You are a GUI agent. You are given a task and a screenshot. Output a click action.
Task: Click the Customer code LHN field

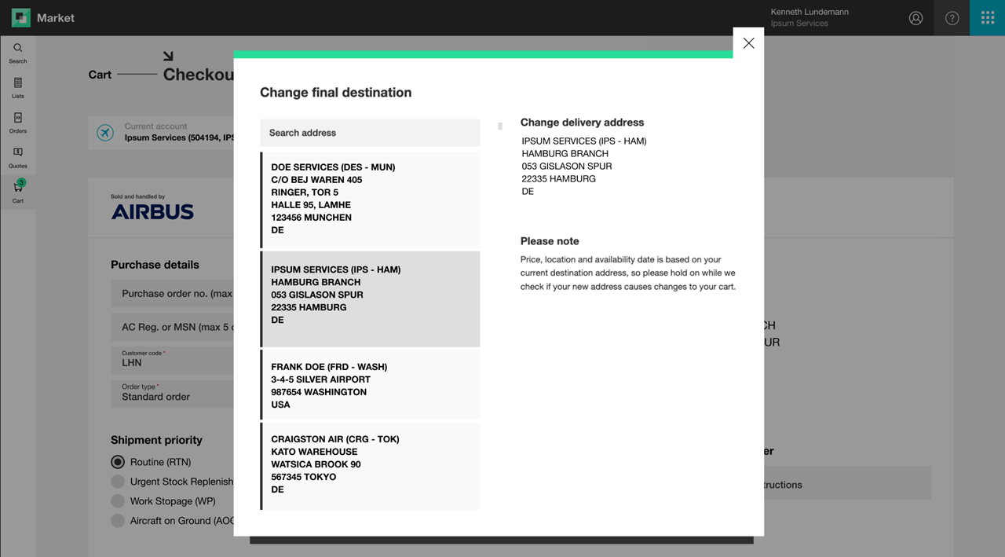pos(172,359)
